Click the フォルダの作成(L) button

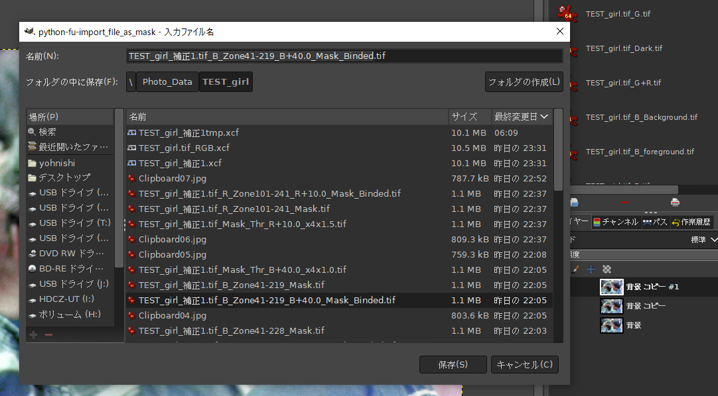click(x=524, y=81)
